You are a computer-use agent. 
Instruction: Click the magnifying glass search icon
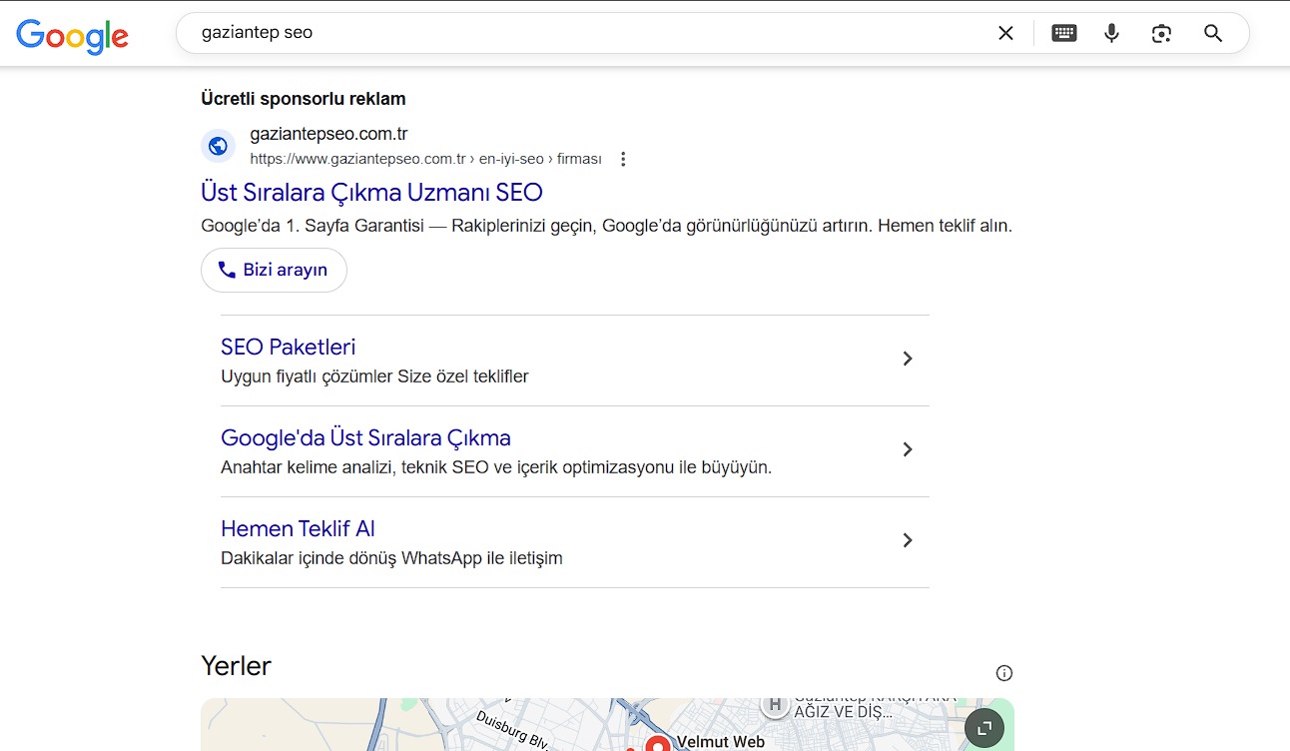[x=1213, y=33]
